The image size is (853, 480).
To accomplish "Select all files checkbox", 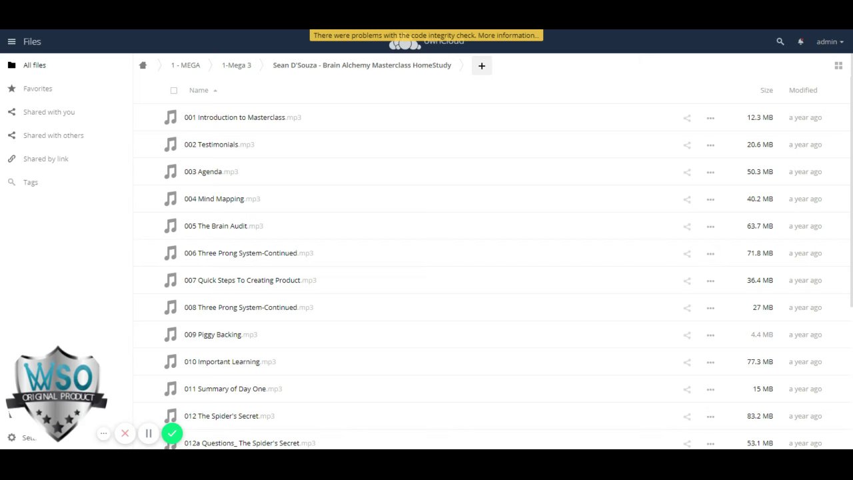I will tap(174, 91).
